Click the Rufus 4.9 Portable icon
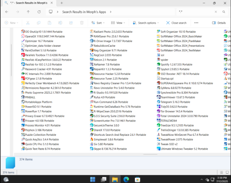The image size is (231, 183). coord(91,97)
